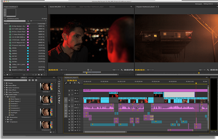Open the Metadata tab
Screen dimensions: 218x139
click(112, 7)
